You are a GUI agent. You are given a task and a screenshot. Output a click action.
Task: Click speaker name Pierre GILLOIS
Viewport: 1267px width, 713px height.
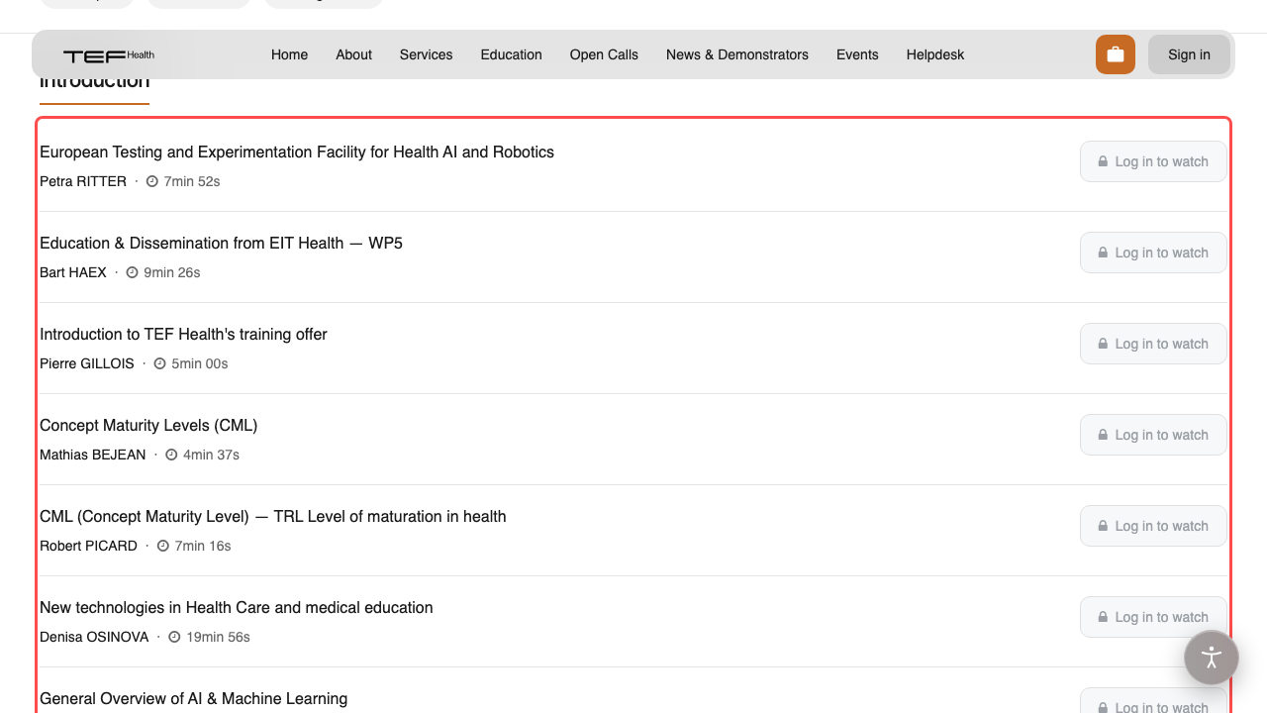click(x=87, y=363)
